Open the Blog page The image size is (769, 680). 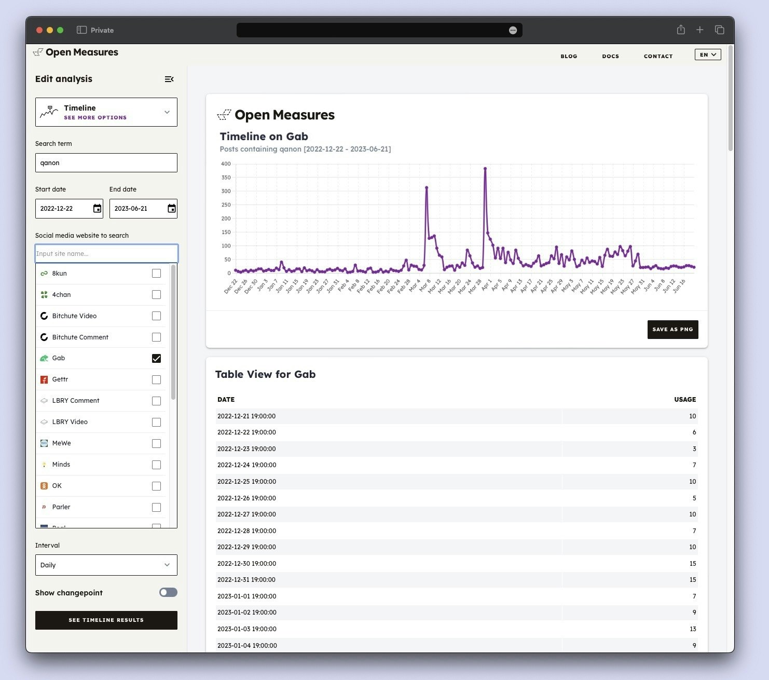pyautogui.click(x=569, y=56)
